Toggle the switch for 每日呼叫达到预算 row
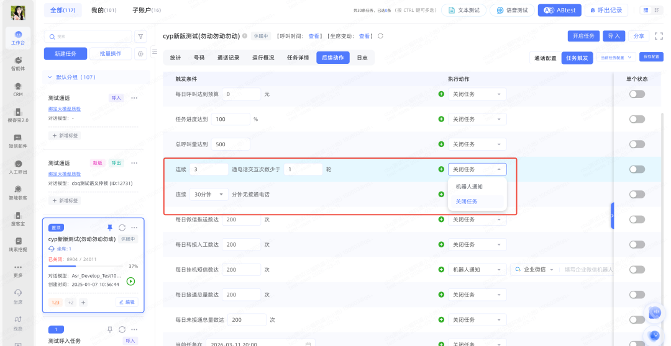 (637, 94)
